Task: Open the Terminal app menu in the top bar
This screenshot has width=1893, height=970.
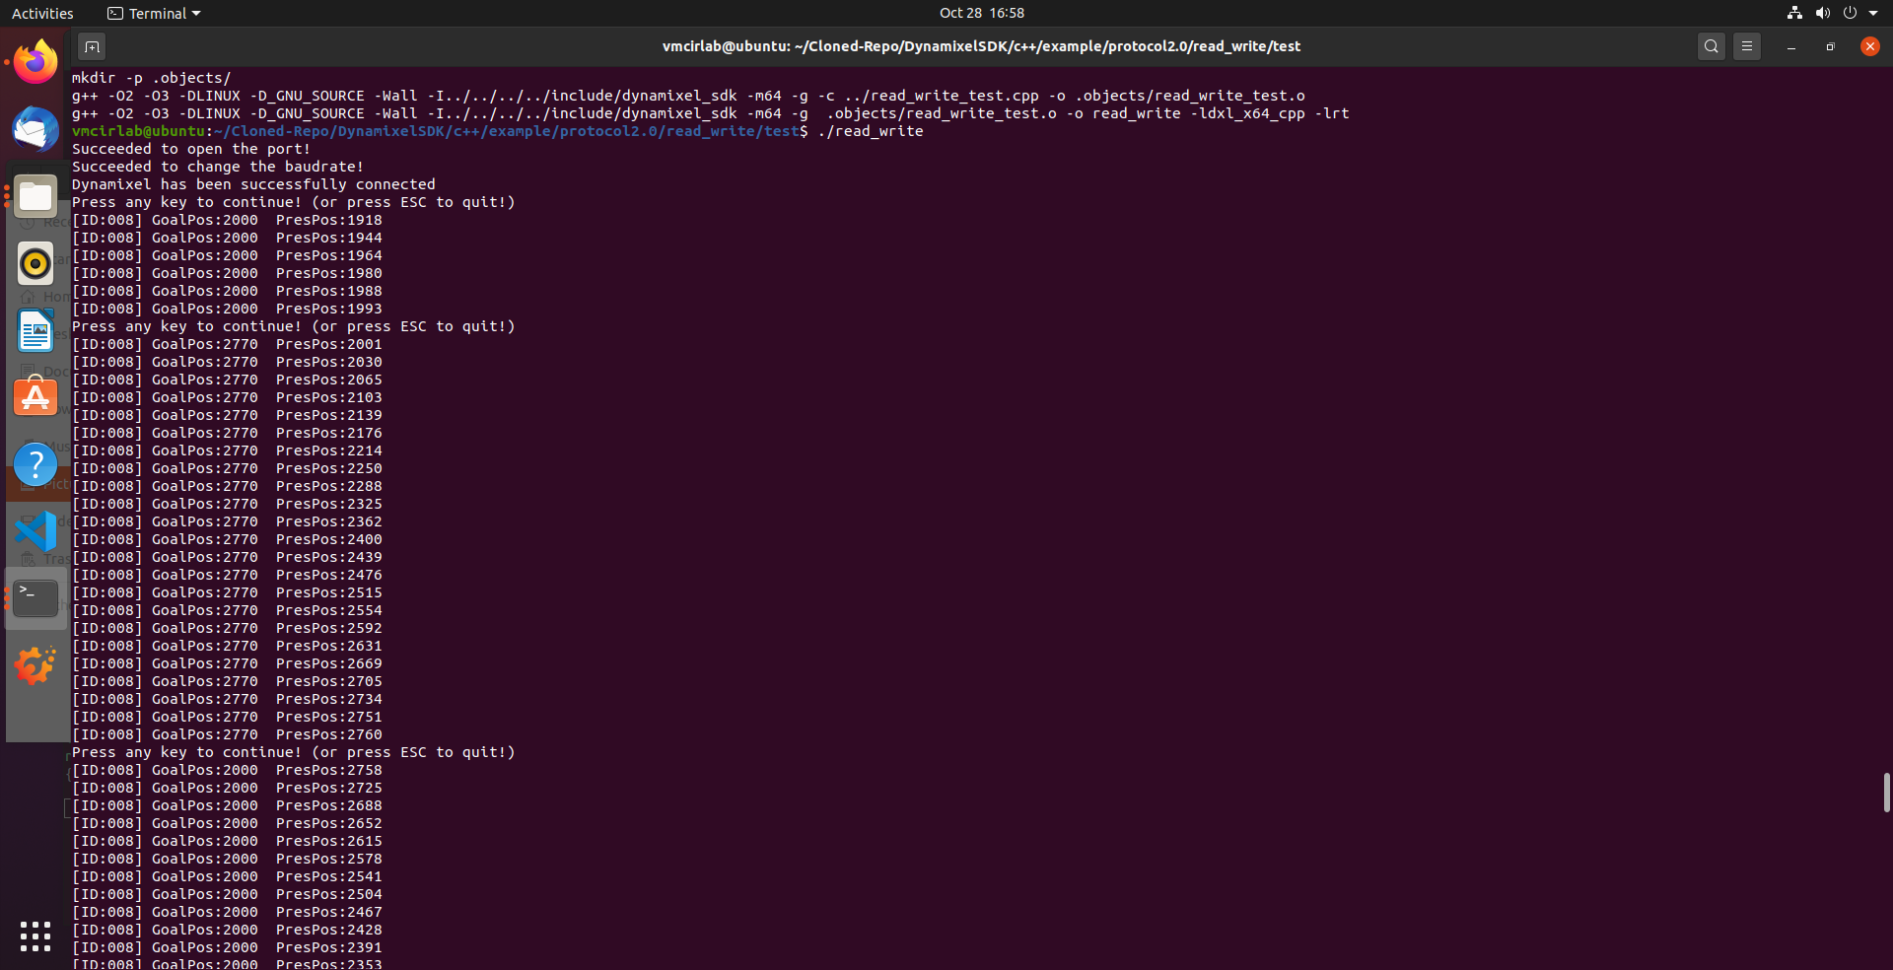Action: tap(153, 13)
